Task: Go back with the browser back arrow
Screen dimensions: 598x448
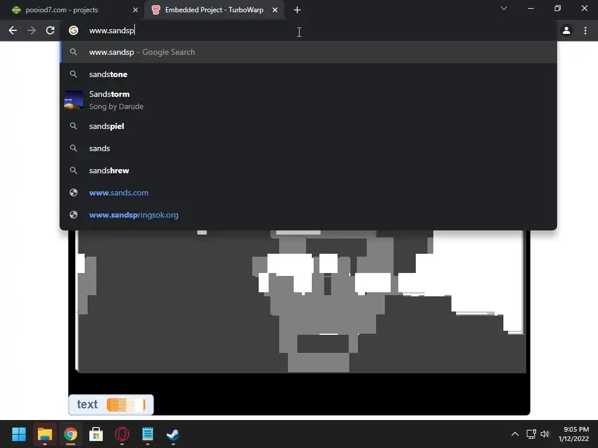Action: [x=13, y=30]
